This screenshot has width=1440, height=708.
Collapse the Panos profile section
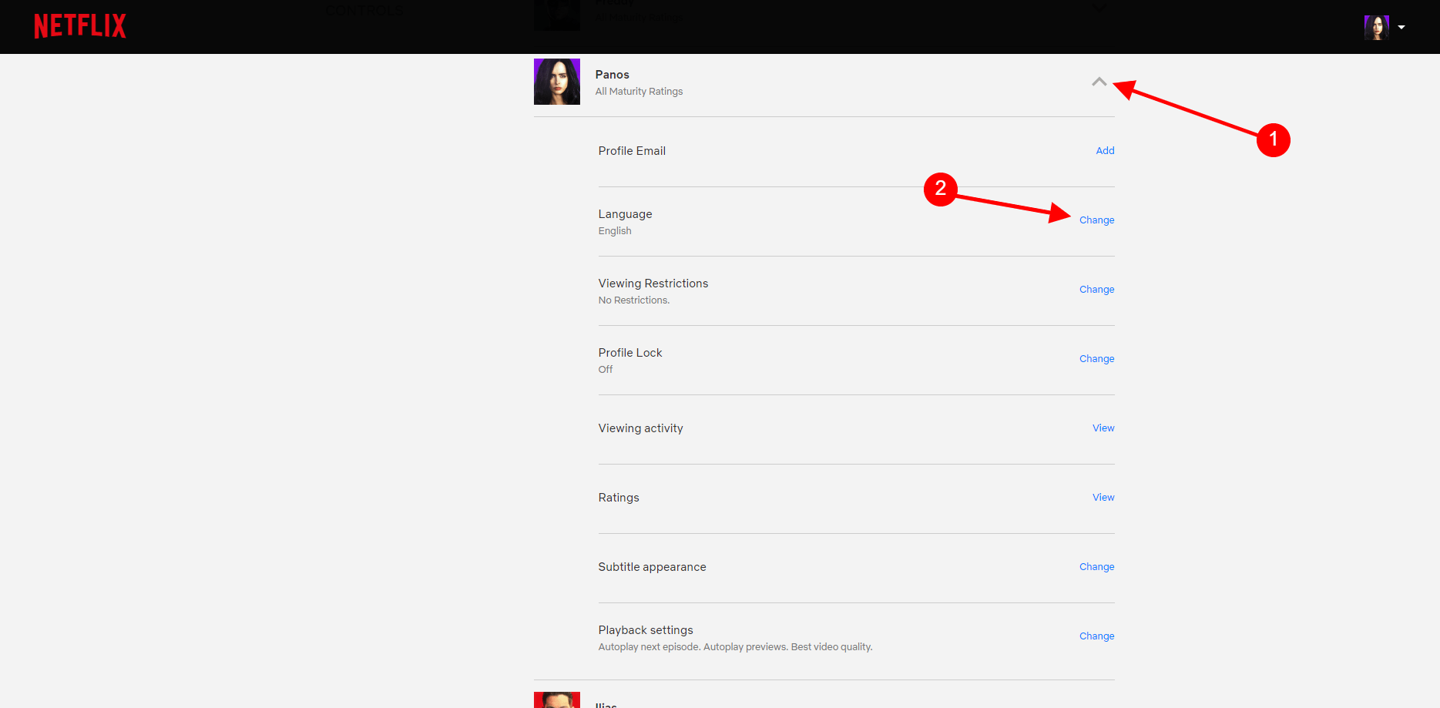pos(1099,82)
